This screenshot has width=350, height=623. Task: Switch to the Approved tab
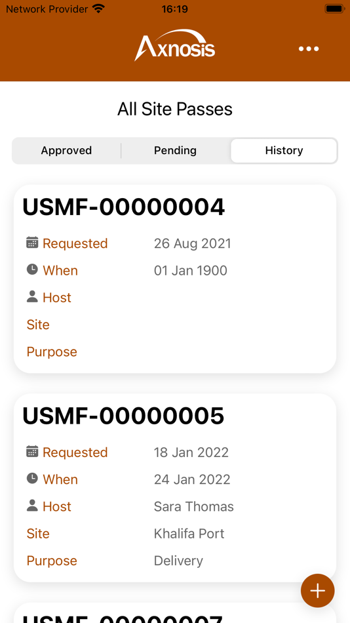click(x=66, y=151)
